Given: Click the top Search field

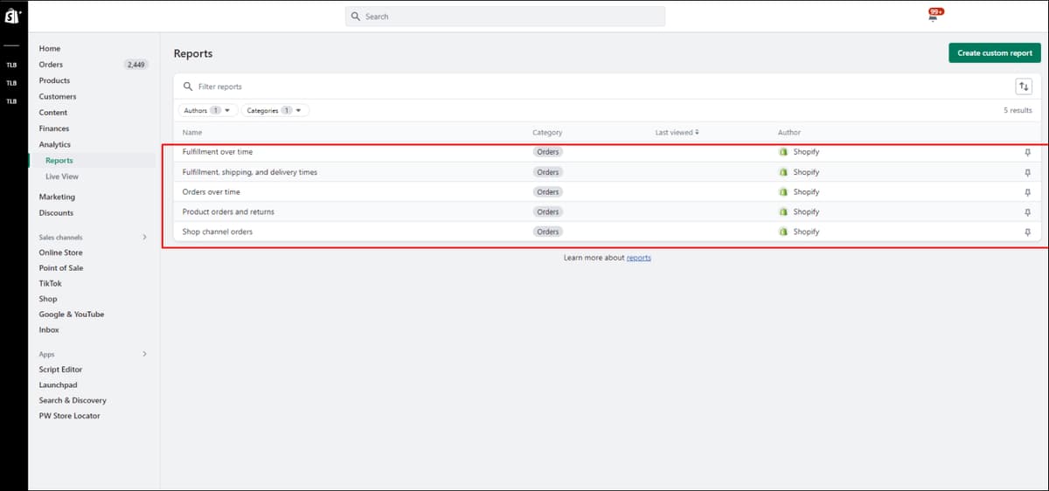Looking at the screenshot, I should (505, 17).
